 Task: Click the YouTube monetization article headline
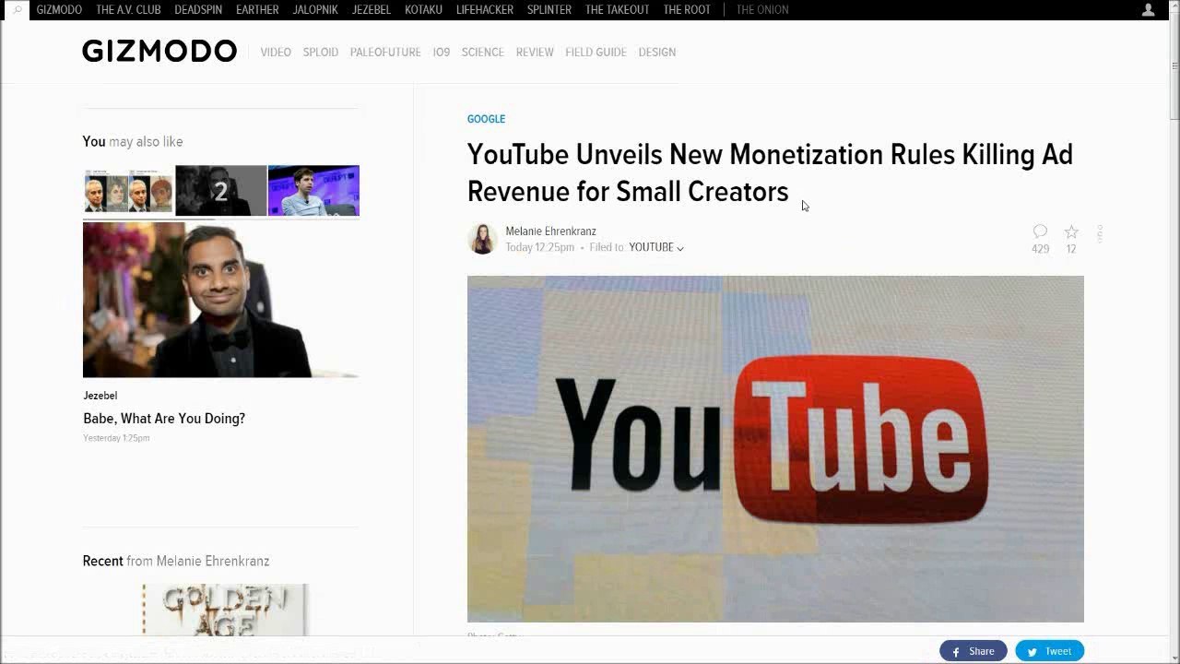click(x=770, y=172)
